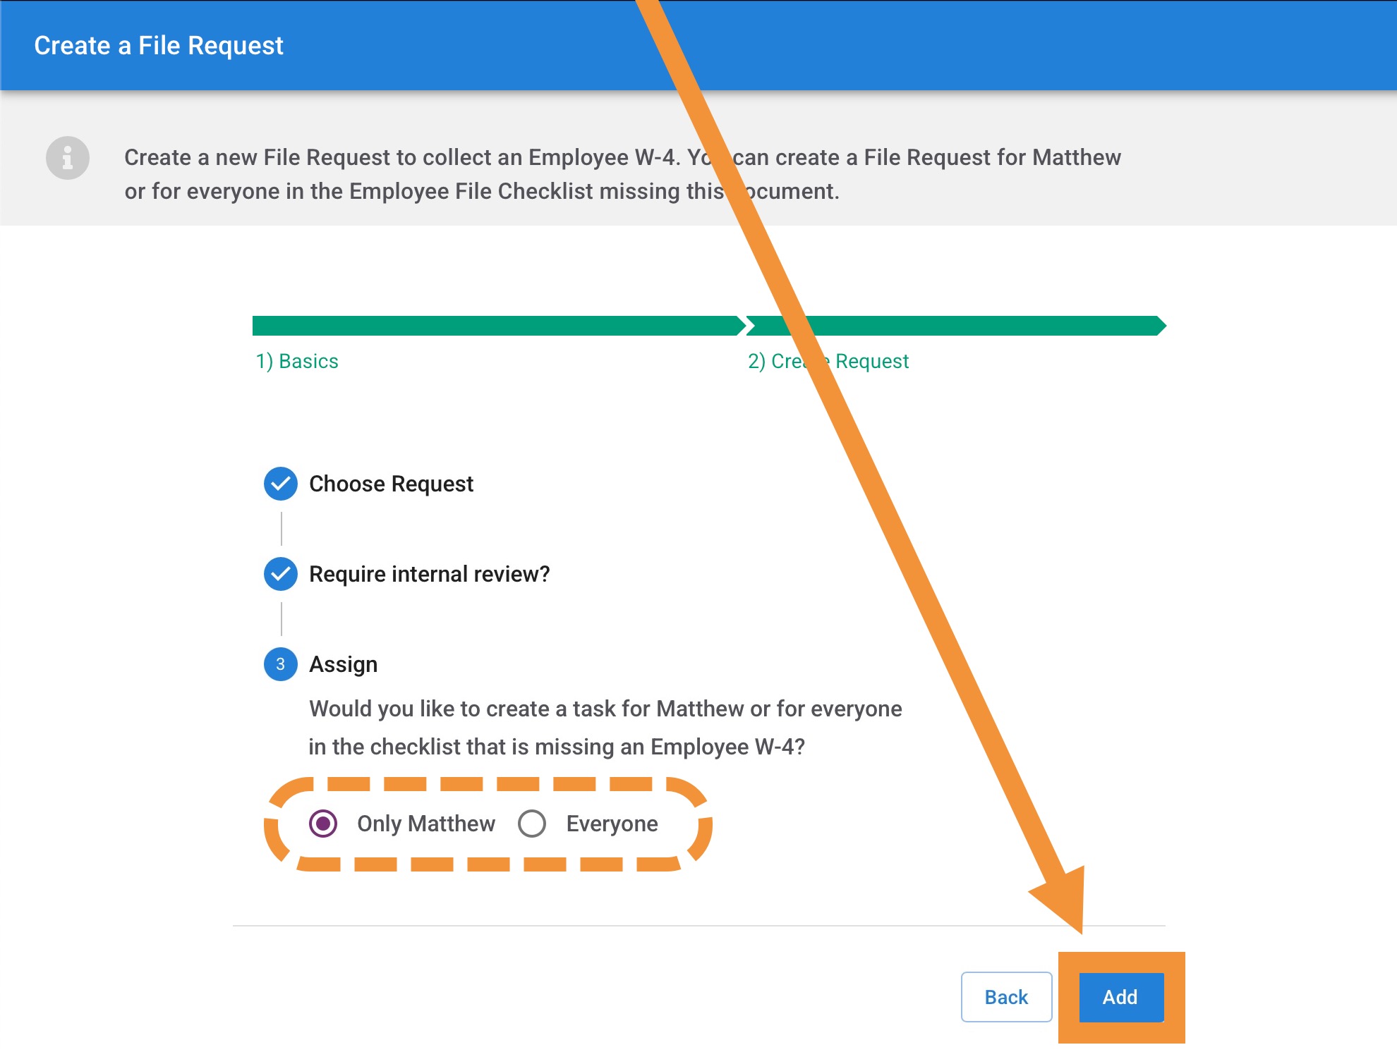This screenshot has height=1052, width=1397.
Task: Select the Only Matthew radio button
Action: click(323, 824)
